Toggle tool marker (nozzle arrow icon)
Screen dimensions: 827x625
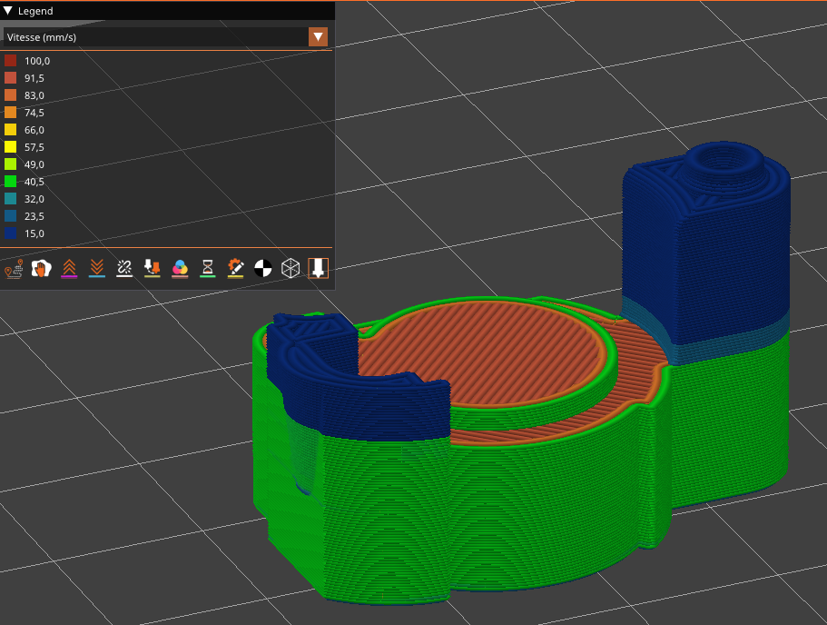[318, 269]
